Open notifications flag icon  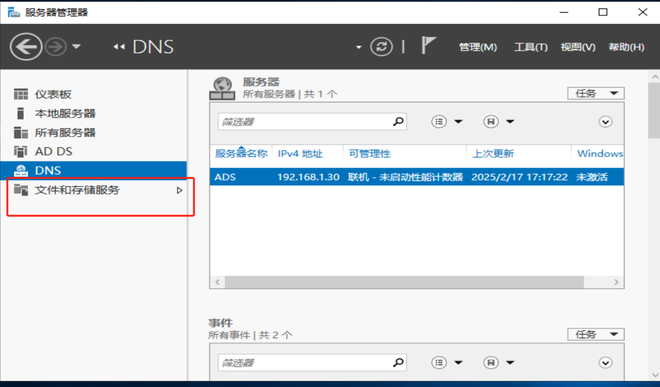point(428,45)
